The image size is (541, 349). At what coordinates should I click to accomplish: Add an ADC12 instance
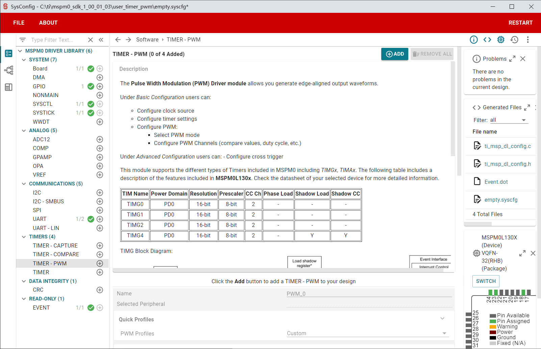(x=100, y=139)
